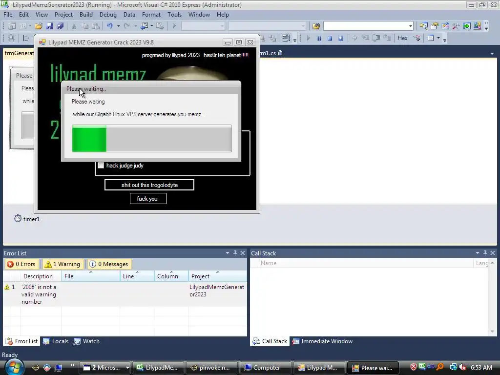
Task: Open the Call Stack window position dropdown
Action: click(x=478, y=253)
